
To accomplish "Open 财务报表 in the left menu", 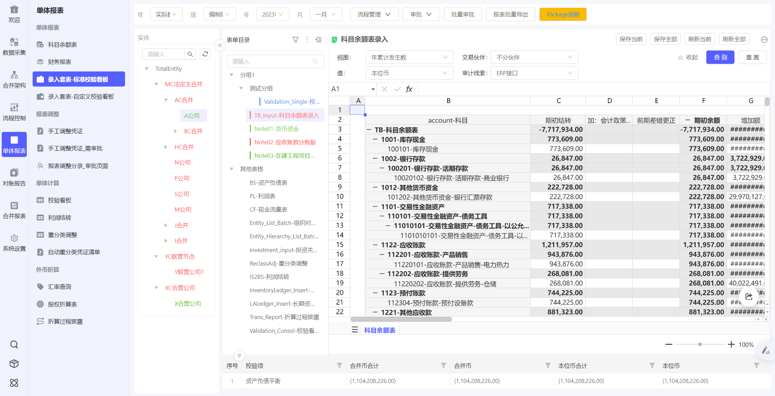I will coord(59,62).
